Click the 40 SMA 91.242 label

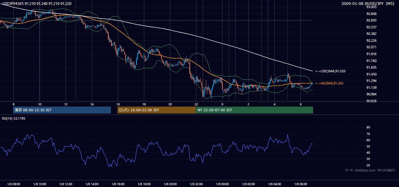tap(329, 84)
